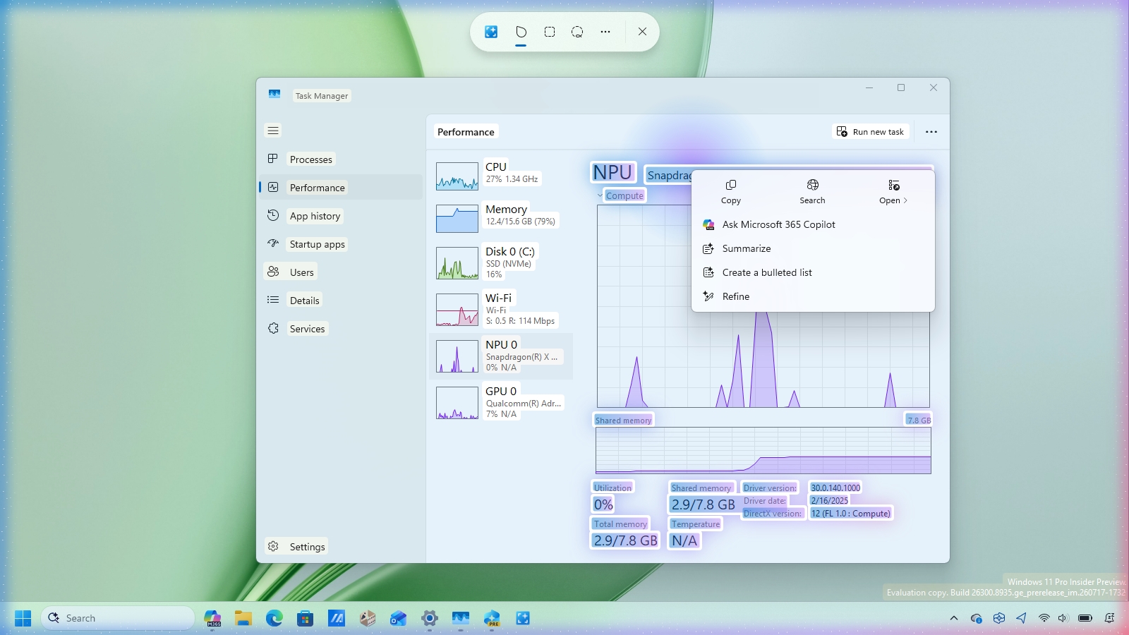Expand the Open submenu in context menu
The width and height of the screenshot is (1129, 635).
[x=893, y=191]
